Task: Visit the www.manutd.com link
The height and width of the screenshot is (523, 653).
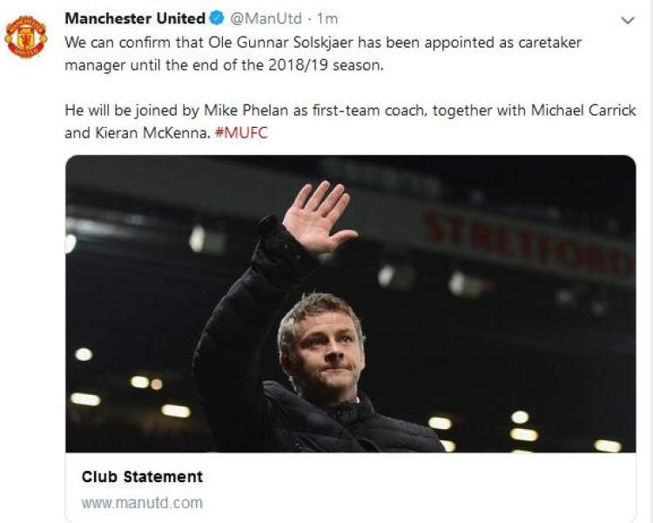Action: coord(142,503)
